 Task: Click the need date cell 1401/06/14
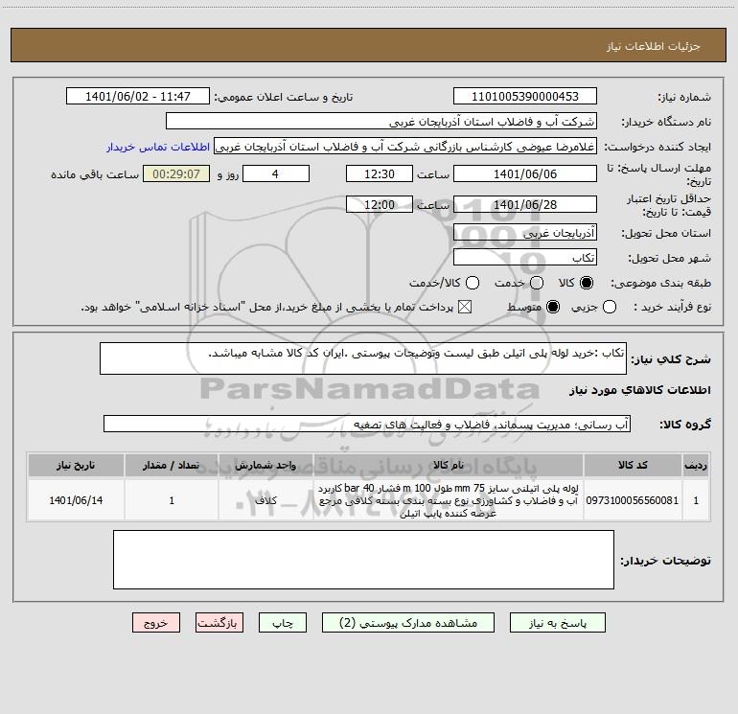(x=76, y=500)
